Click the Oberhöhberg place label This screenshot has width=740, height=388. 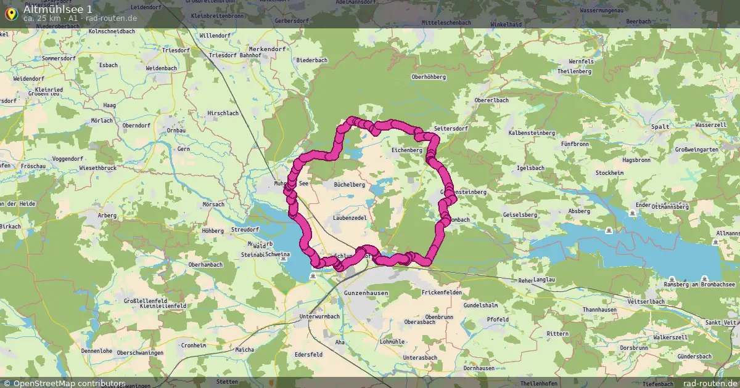pos(428,77)
